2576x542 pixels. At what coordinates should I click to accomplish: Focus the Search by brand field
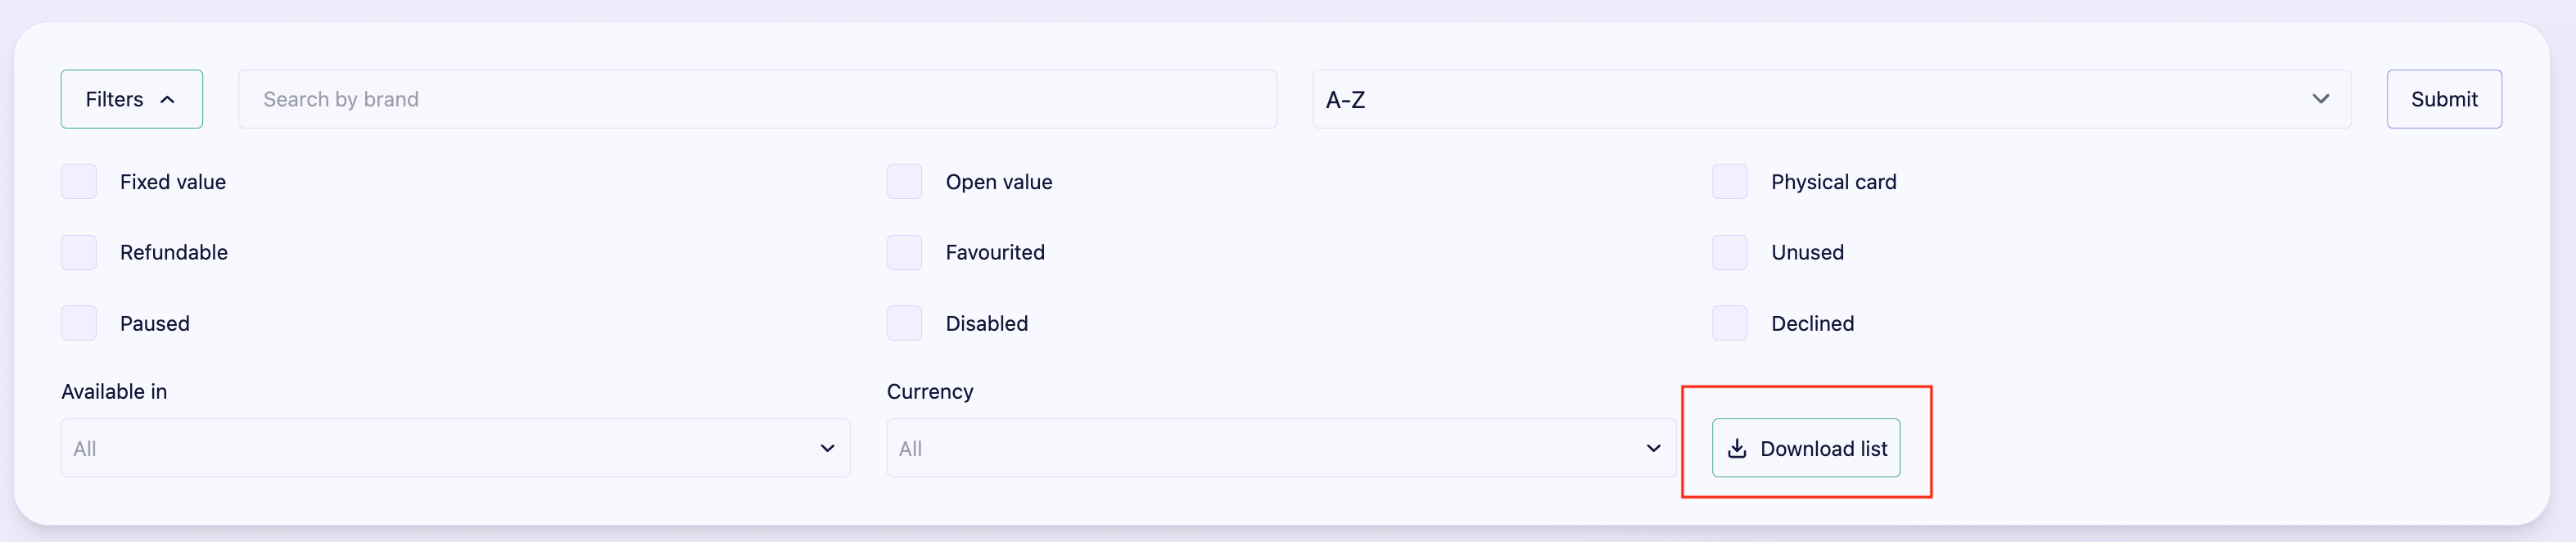coord(757,99)
